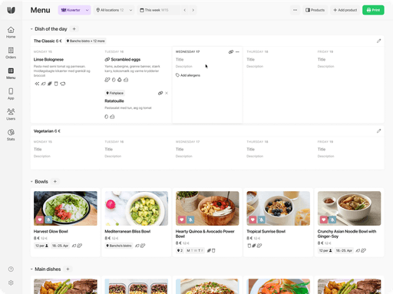This screenshot has height=294, width=393.
Task: Go to previous week arrow
Action: point(185,10)
